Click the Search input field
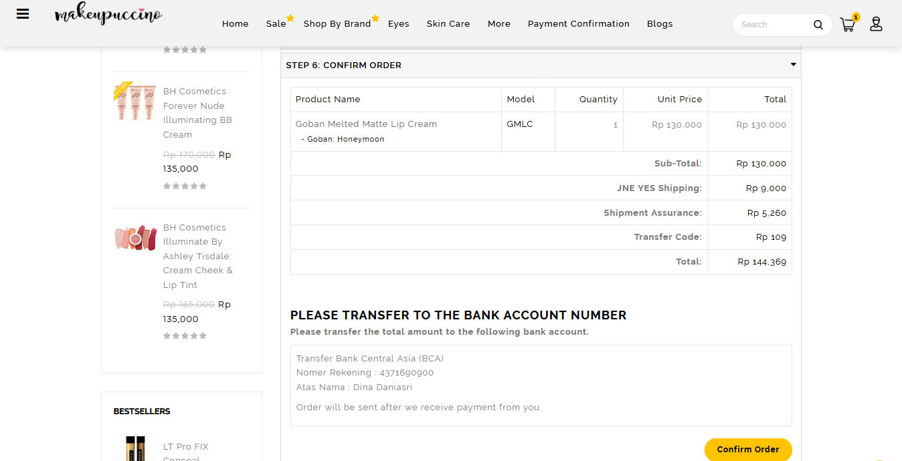 click(774, 25)
